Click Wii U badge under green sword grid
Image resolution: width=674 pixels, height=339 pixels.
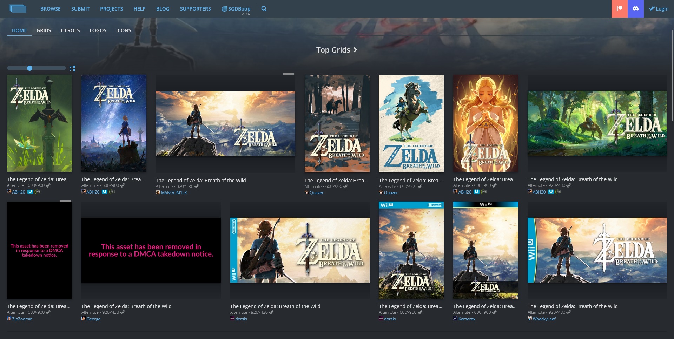(30, 192)
